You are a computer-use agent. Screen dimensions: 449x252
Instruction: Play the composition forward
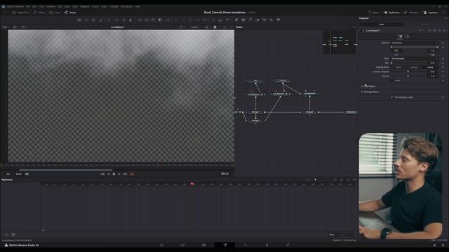pos(119,174)
